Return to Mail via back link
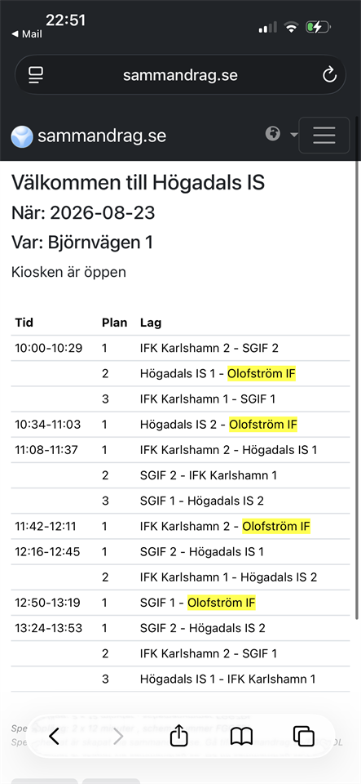The image size is (361, 784). click(x=27, y=34)
